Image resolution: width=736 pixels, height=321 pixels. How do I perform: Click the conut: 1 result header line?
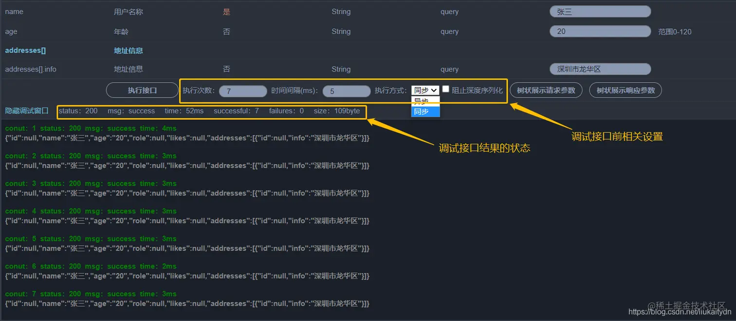point(91,128)
